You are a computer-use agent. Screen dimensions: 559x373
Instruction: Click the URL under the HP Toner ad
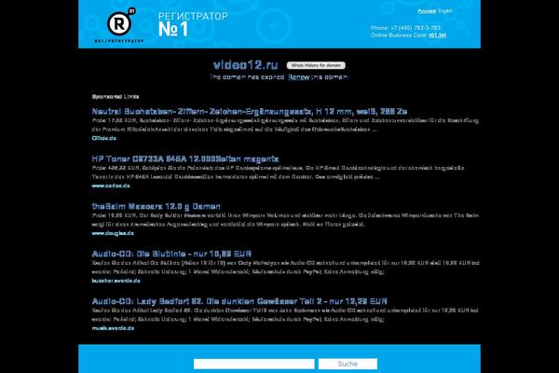(111, 186)
